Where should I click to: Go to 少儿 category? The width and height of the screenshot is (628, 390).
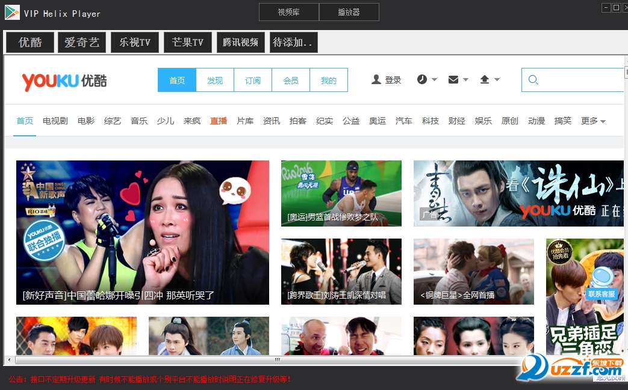[166, 121]
